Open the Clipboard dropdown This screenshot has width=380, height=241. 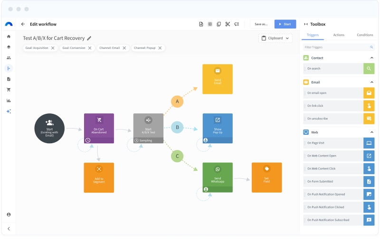pos(275,38)
